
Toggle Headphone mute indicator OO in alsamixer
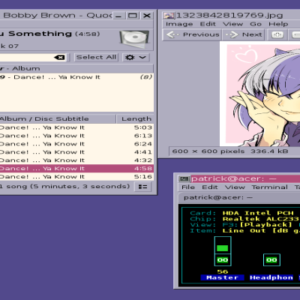point(271,260)
